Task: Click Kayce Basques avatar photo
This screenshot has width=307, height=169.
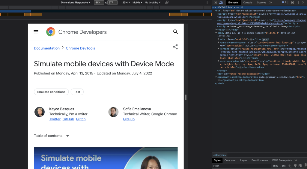Action: coord(40,112)
